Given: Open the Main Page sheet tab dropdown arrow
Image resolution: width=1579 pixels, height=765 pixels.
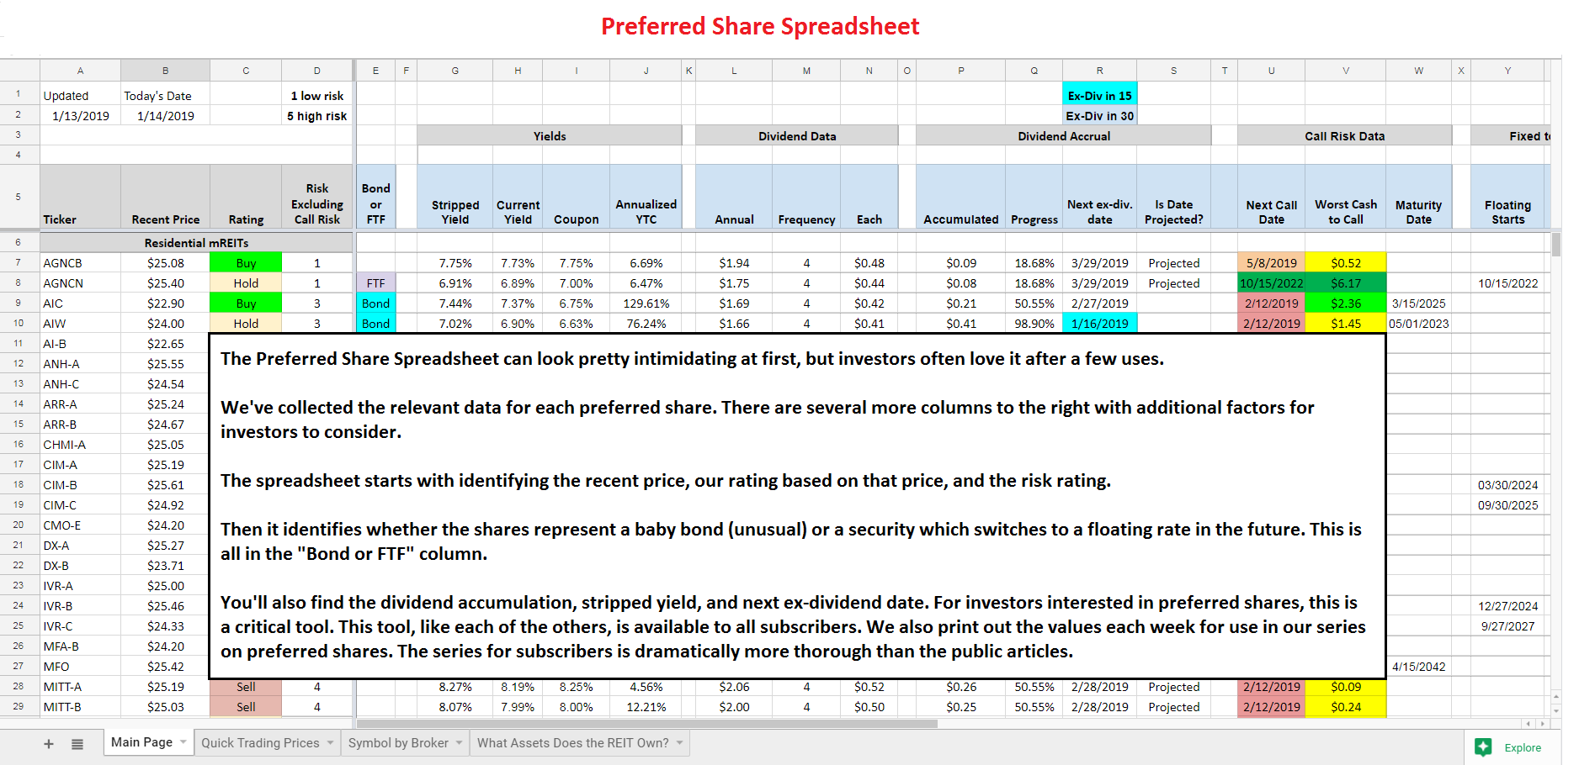Looking at the screenshot, I should (182, 742).
